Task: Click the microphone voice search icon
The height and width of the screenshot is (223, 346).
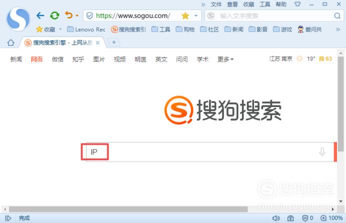Action: (322, 152)
